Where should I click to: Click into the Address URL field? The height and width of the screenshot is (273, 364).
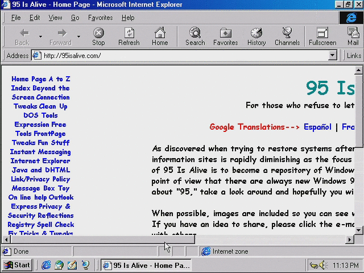184,56
